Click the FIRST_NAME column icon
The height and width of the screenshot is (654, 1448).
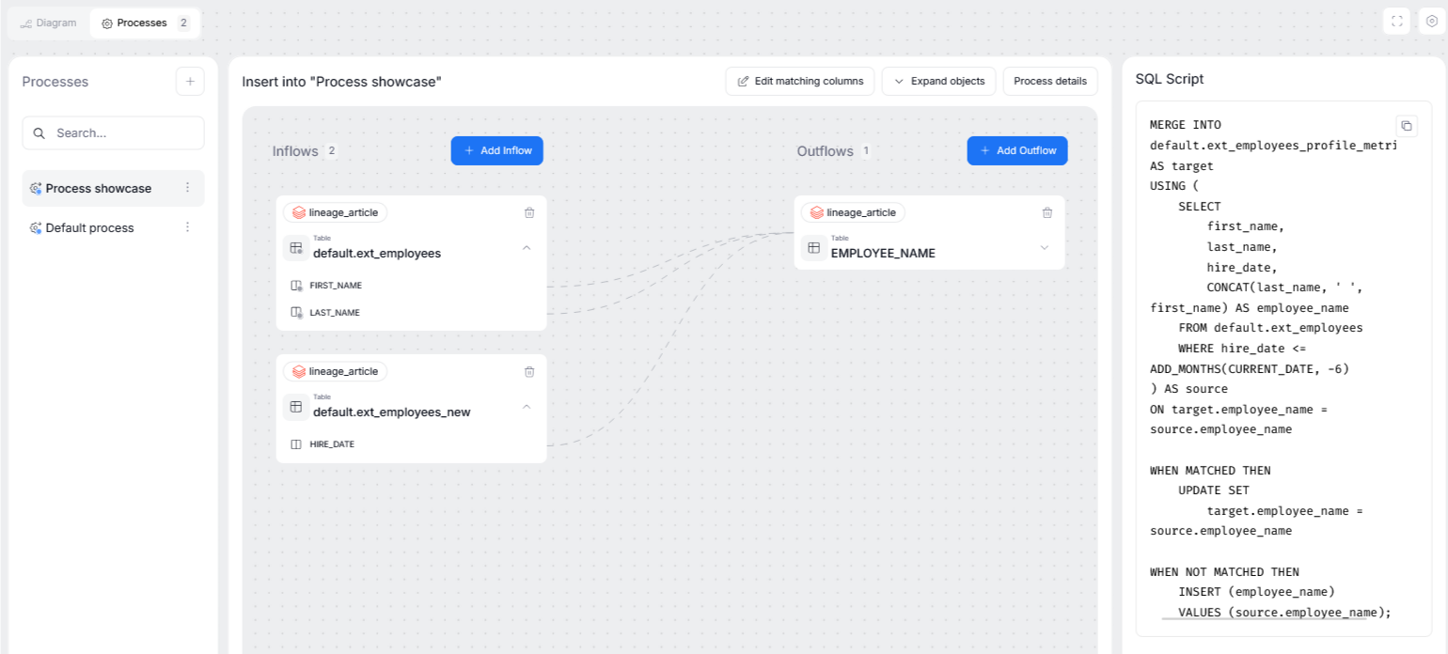[x=296, y=285]
